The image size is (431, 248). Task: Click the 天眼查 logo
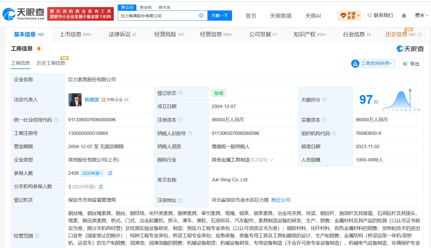pyautogui.click(x=24, y=14)
